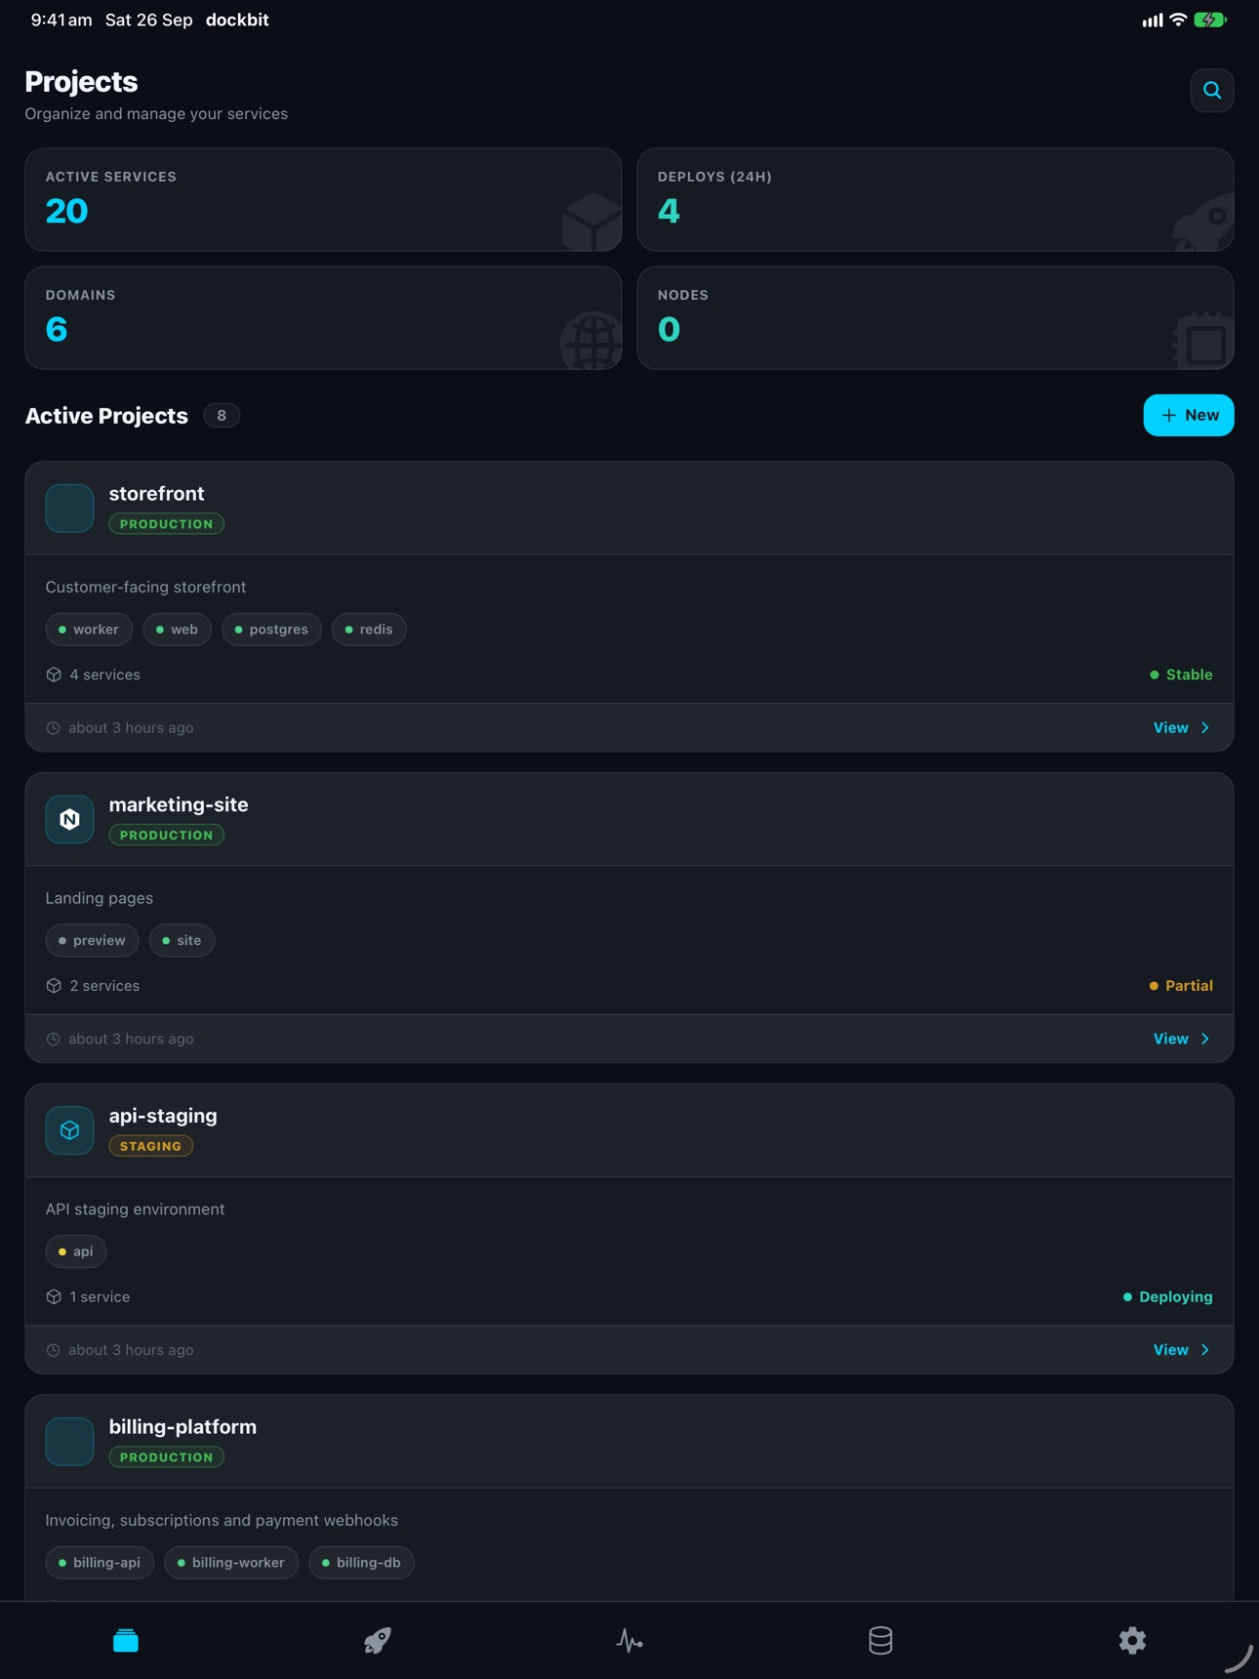Select the billing-db service chip
This screenshot has height=1679, width=1259.
pyautogui.click(x=361, y=1563)
